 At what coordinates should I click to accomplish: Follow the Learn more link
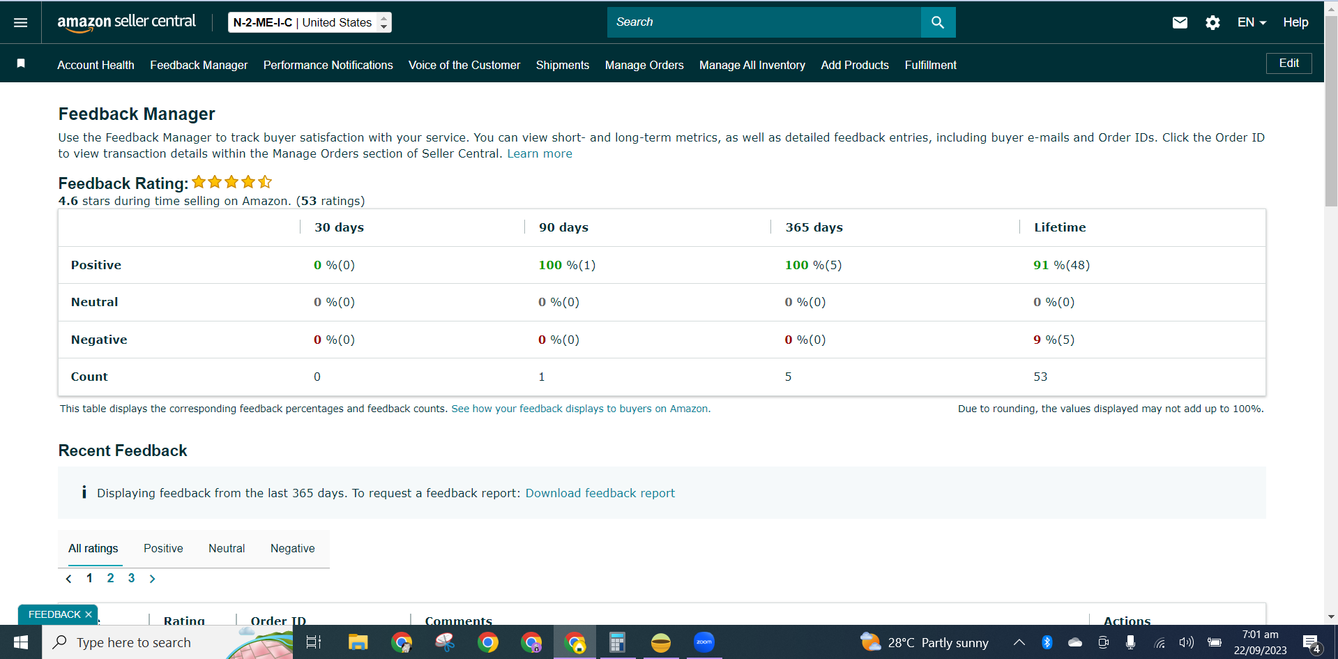540,153
